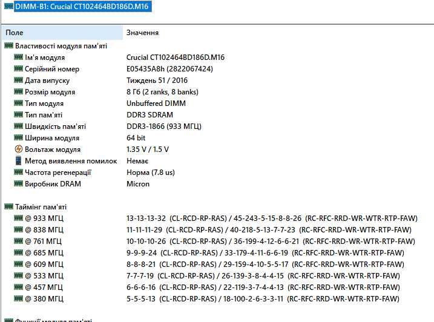
Task: Select the Вольтаж модуля row label
Action: (x=53, y=149)
